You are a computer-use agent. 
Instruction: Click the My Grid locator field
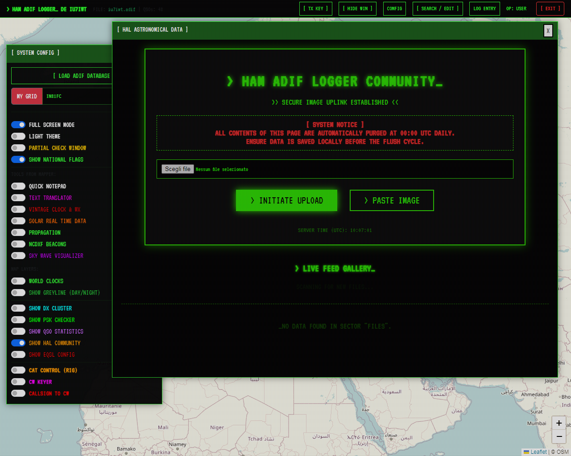click(77, 96)
